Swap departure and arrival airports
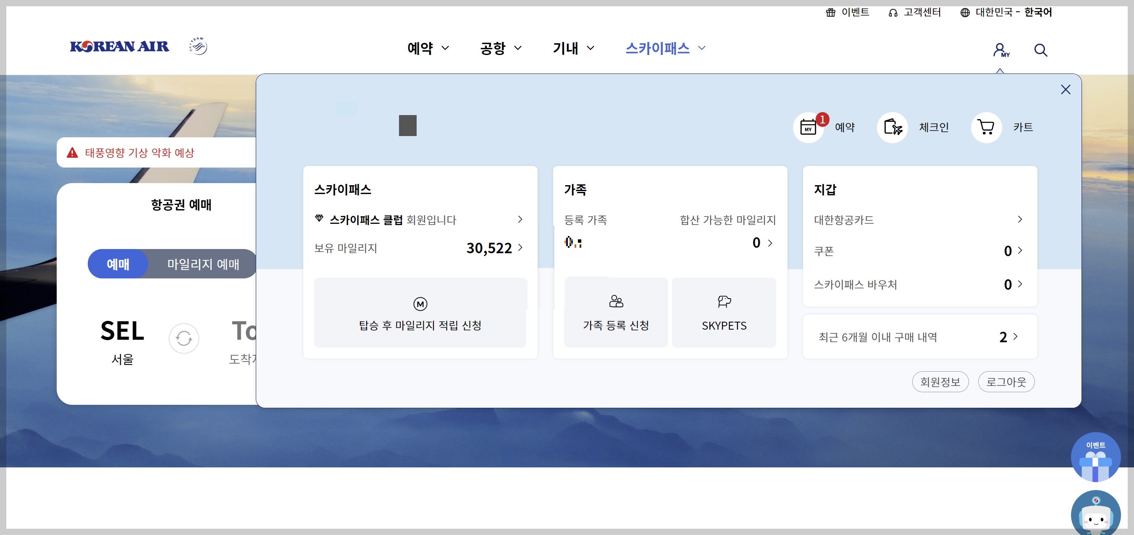Viewport: 1134px width, 535px height. pos(184,338)
